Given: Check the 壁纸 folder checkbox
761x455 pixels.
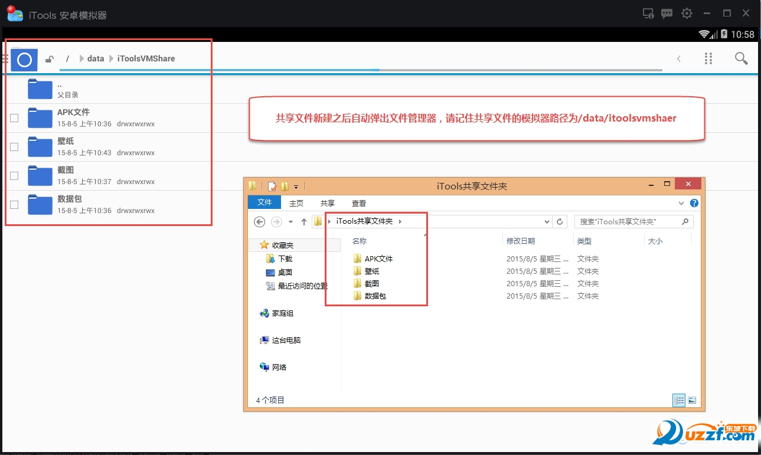Looking at the screenshot, I should tap(14, 147).
